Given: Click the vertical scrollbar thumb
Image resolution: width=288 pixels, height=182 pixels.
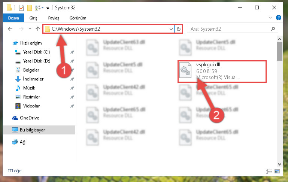Looking at the screenshot, I should pos(279,51).
